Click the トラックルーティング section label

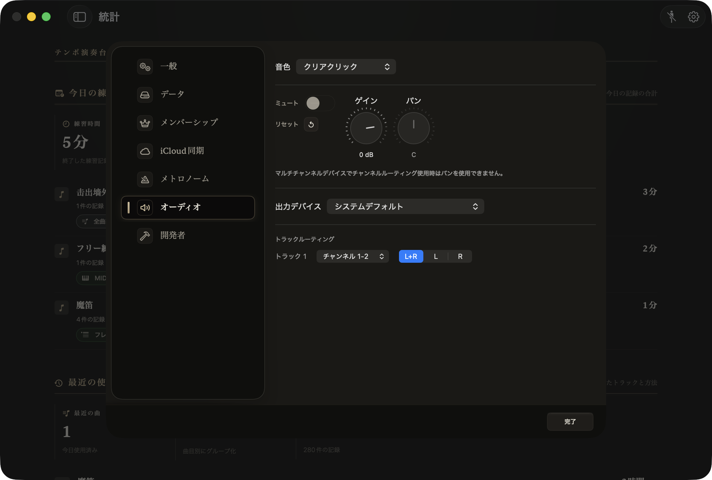point(305,239)
